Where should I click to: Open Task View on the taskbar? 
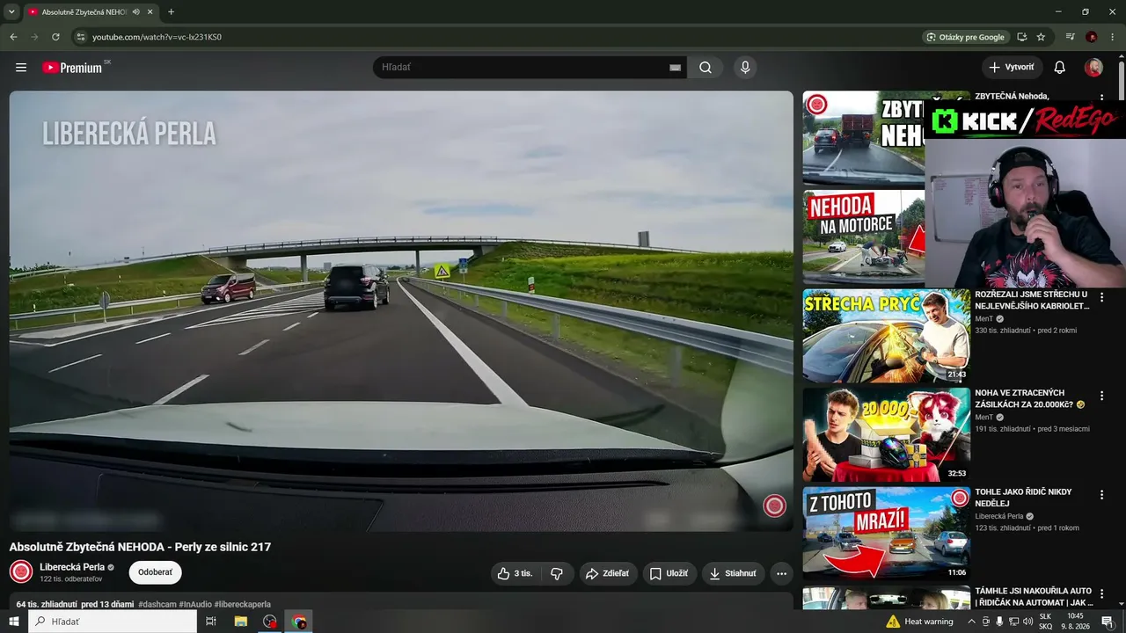click(211, 622)
